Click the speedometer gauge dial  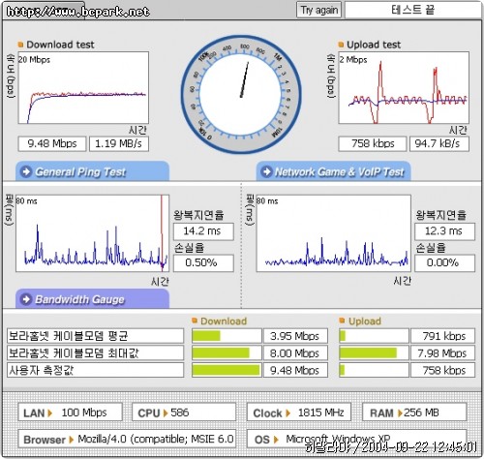241,94
